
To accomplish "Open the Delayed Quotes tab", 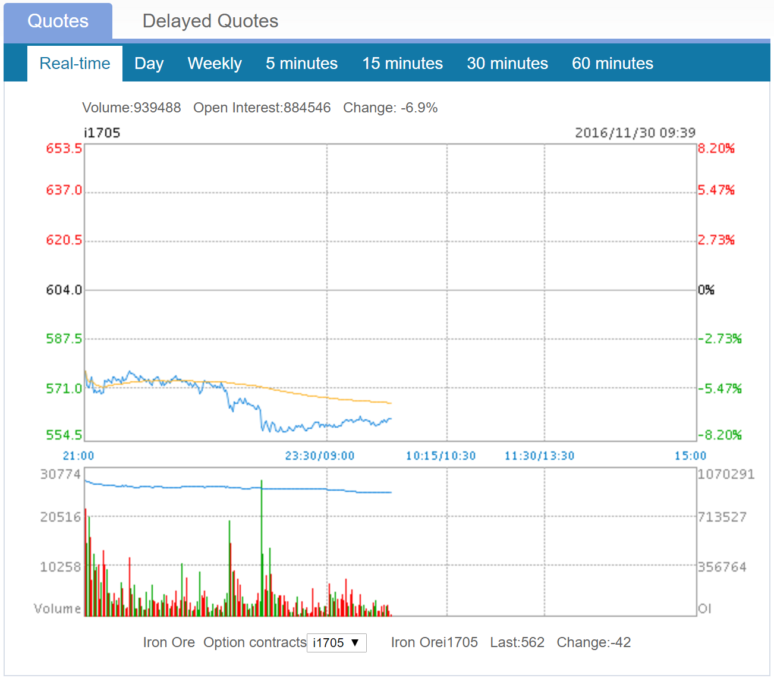I will [210, 21].
